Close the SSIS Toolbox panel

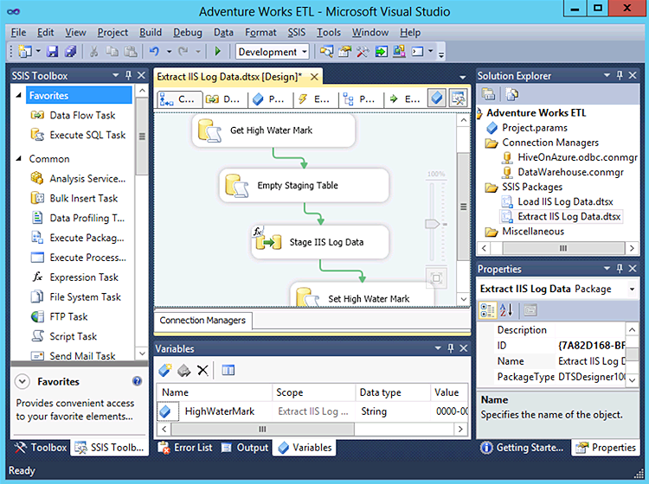pos(141,75)
